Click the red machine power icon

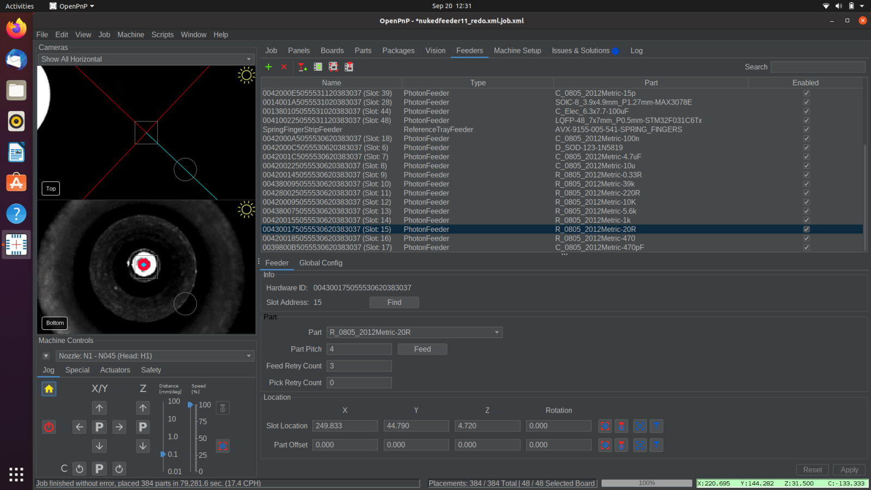pos(49,427)
